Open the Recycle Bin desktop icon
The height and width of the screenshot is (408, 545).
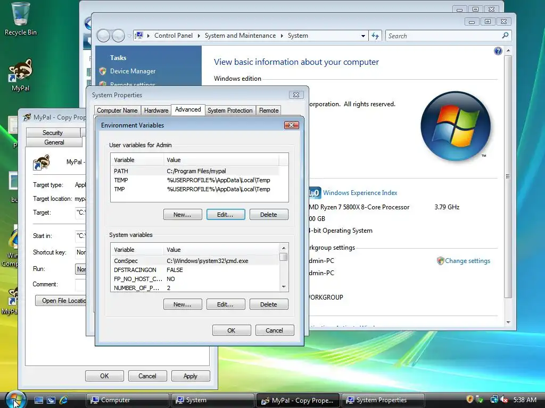pyautogui.click(x=20, y=19)
